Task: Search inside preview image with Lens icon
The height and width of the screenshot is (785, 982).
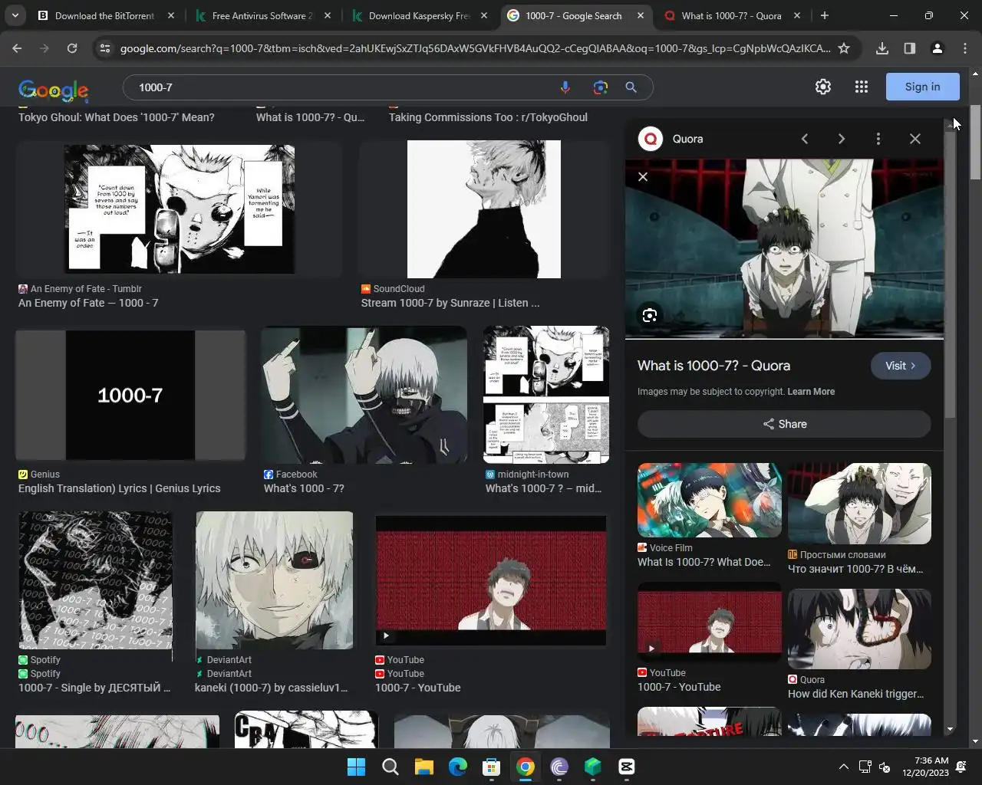Action: (x=650, y=315)
